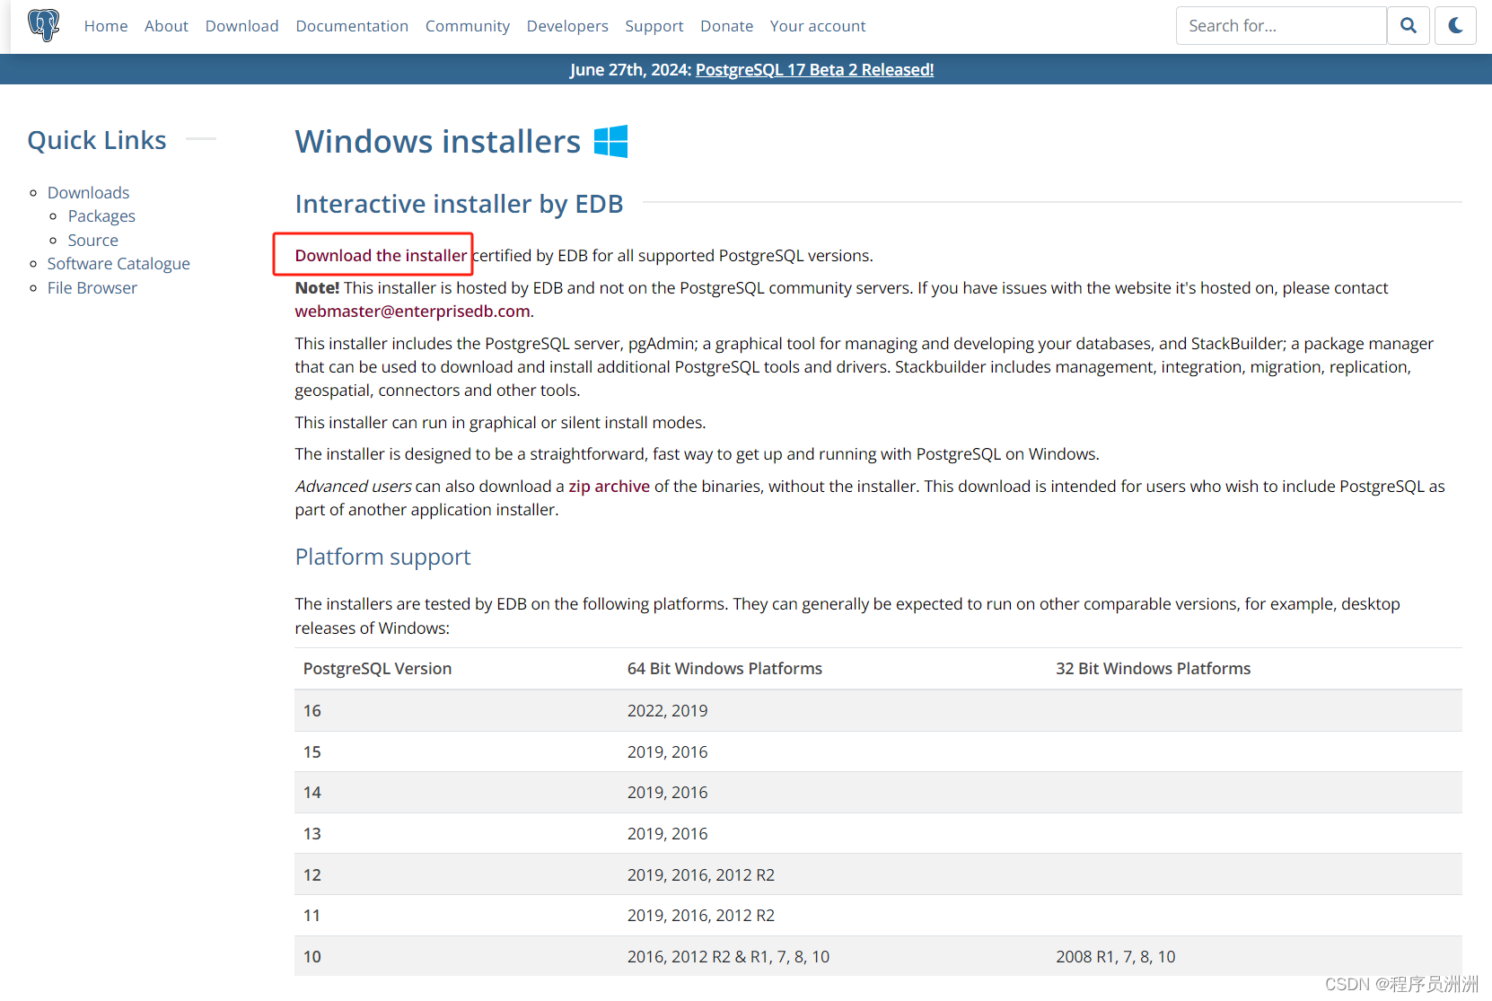
Task: Click the search magnifier button
Action: [x=1409, y=26]
